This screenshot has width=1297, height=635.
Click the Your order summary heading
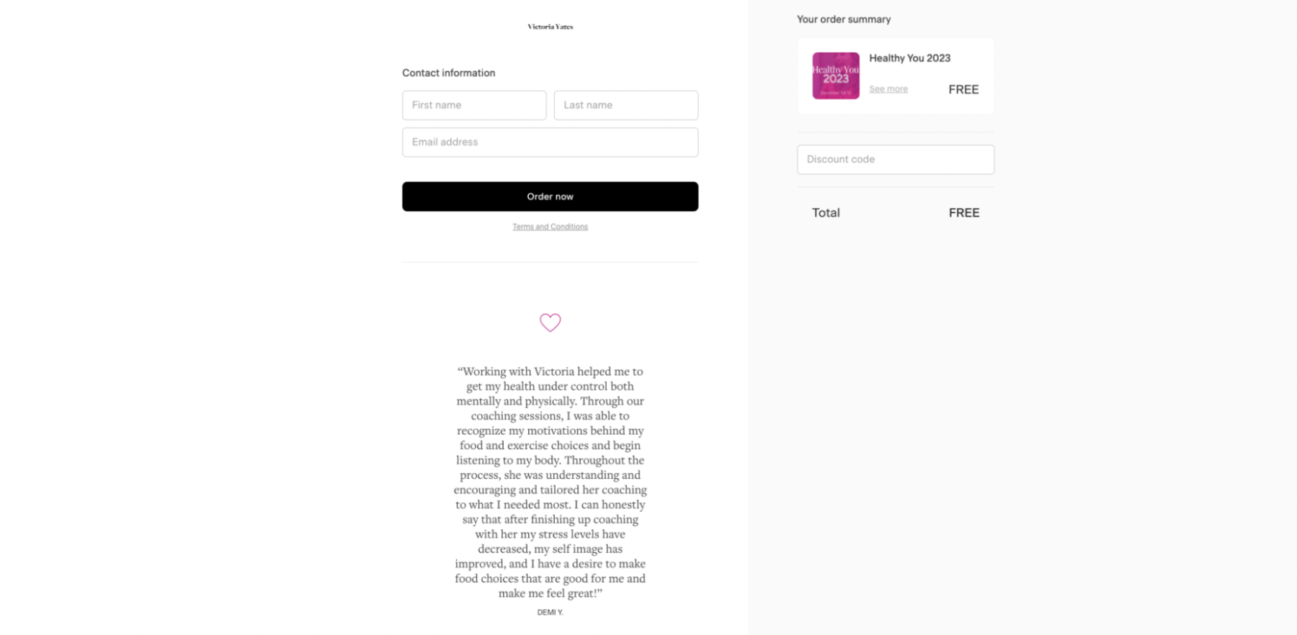click(844, 19)
